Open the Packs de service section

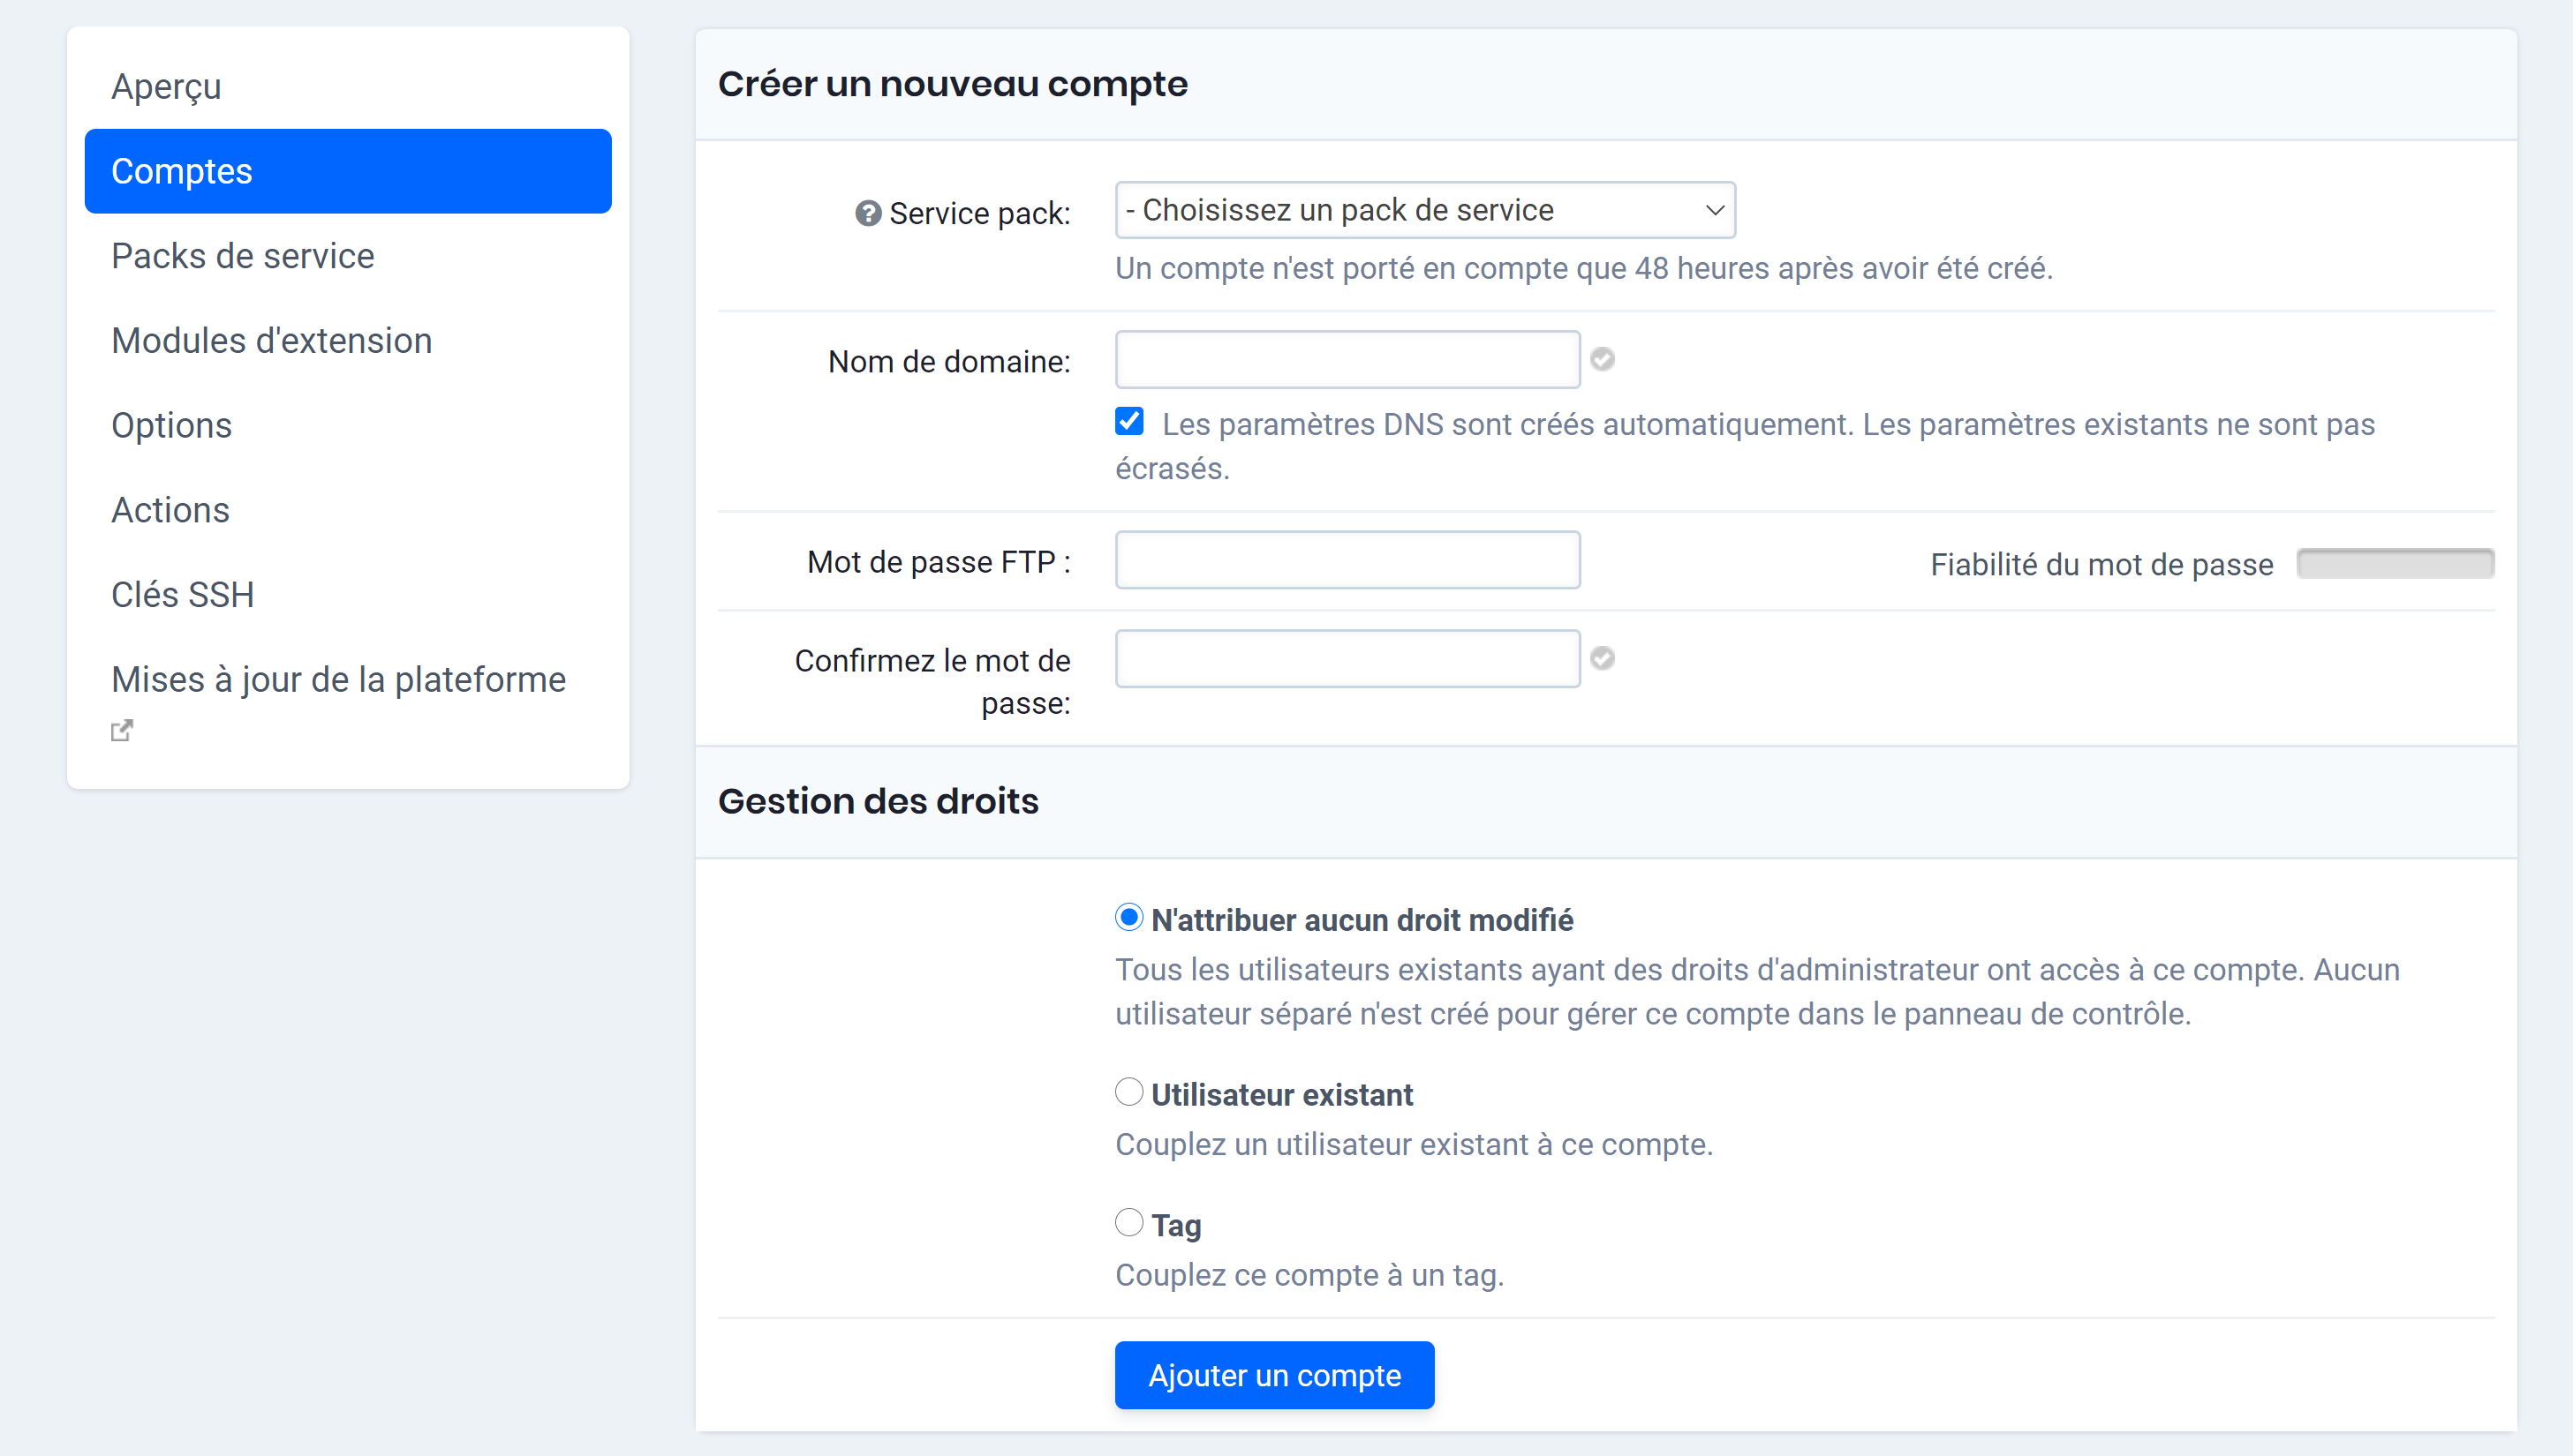[242, 256]
